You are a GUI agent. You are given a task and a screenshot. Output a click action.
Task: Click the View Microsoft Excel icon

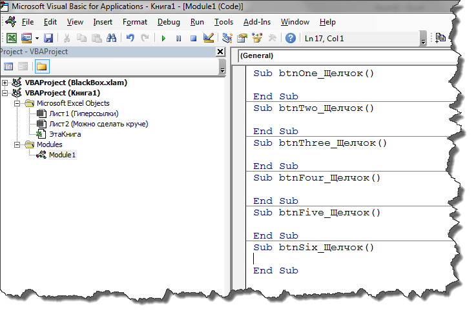pos(12,38)
